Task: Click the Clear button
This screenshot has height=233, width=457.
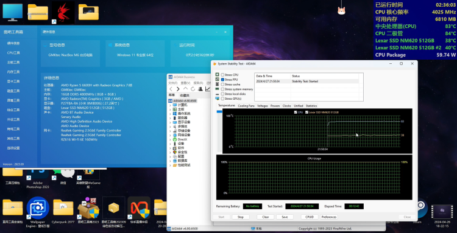Action: [x=266, y=217]
